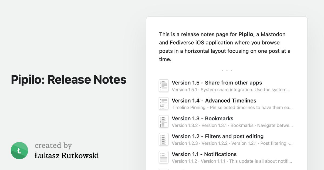This screenshot has height=170, width=324.
Task: Click the Łukasz Rutkowski author name
Action: click(x=67, y=155)
